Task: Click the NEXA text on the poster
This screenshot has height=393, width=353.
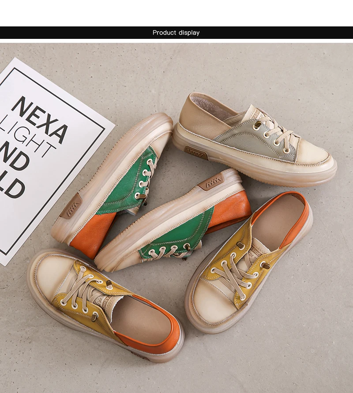Action: click(x=40, y=121)
